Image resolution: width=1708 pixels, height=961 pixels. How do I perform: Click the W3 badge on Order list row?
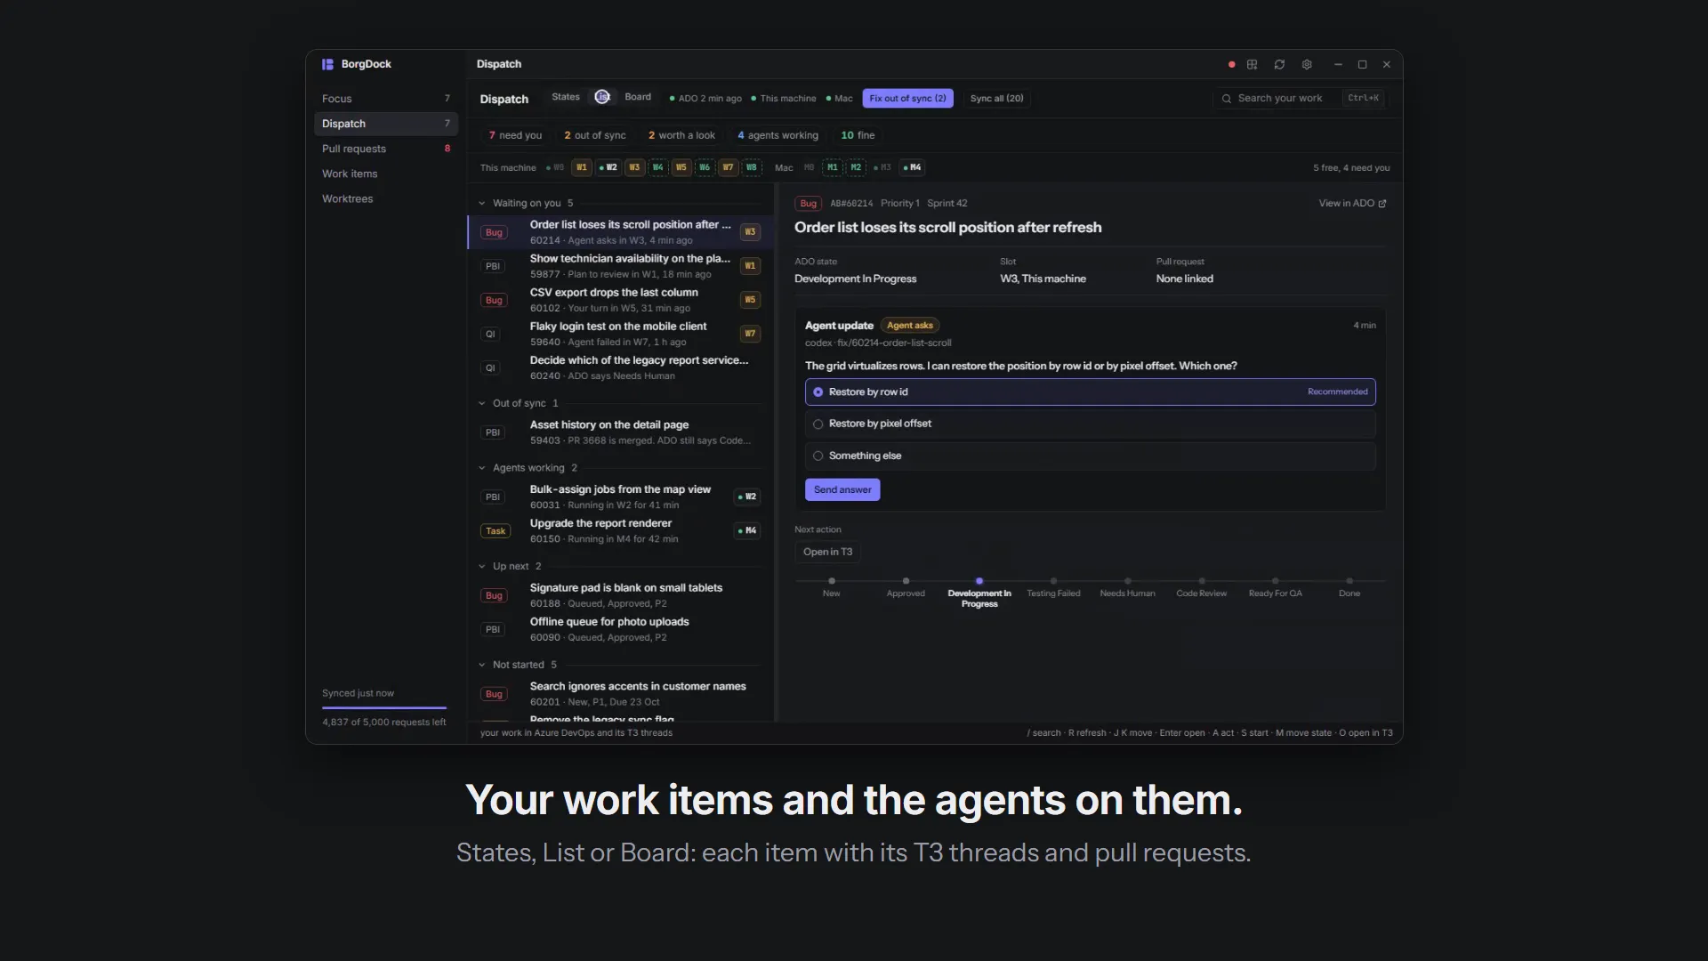(x=750, y=232)
